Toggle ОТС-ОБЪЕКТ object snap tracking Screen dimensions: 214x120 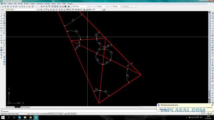(60, 114)
